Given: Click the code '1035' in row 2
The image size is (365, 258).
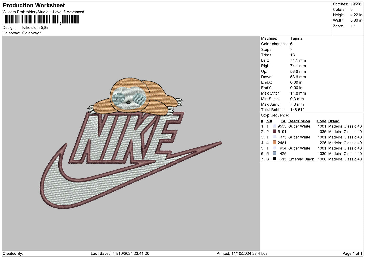Looking at the screenshot, I should pyautogui.click(x=322, y=132).
